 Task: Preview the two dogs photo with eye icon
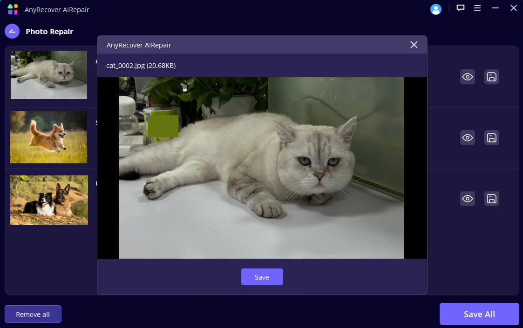tap(468, 199)
